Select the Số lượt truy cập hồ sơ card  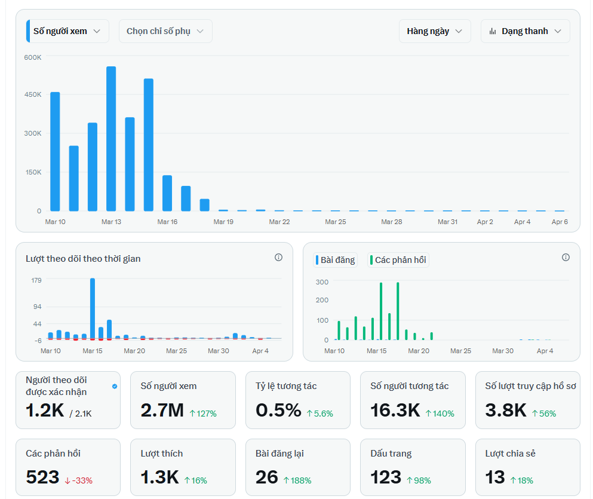pos(527,400)
